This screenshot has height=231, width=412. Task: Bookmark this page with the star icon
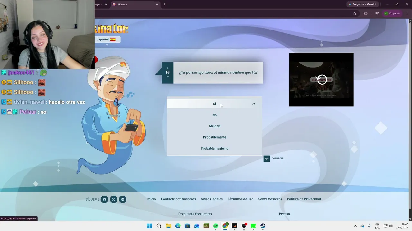coord(355,13)
